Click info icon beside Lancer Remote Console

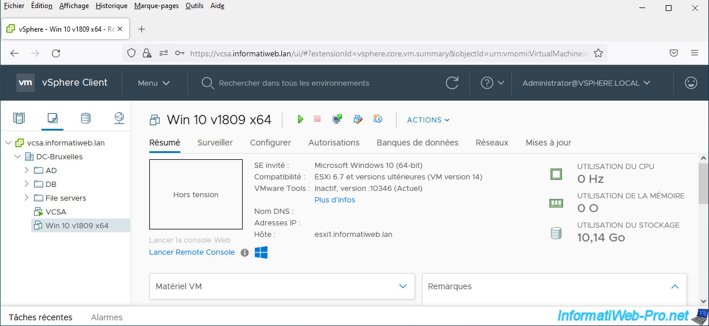(x=244, y=252)
